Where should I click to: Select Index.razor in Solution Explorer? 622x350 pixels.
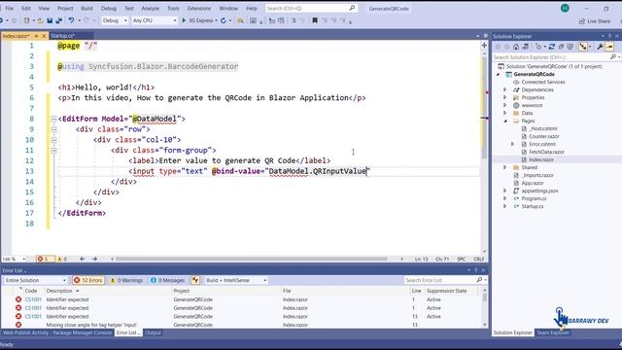(541, 159)
